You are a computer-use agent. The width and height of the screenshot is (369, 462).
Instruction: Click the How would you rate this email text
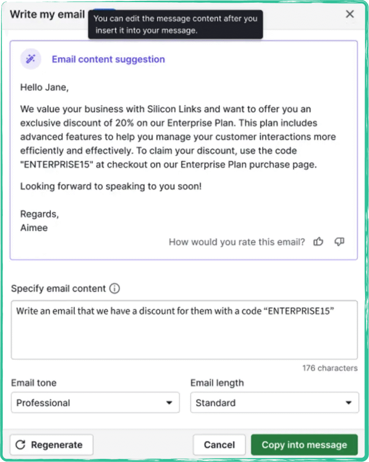point(237,242)
